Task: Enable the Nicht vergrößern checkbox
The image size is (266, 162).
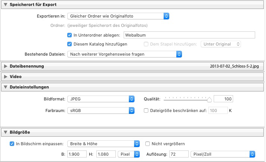Action: [147, 144]
